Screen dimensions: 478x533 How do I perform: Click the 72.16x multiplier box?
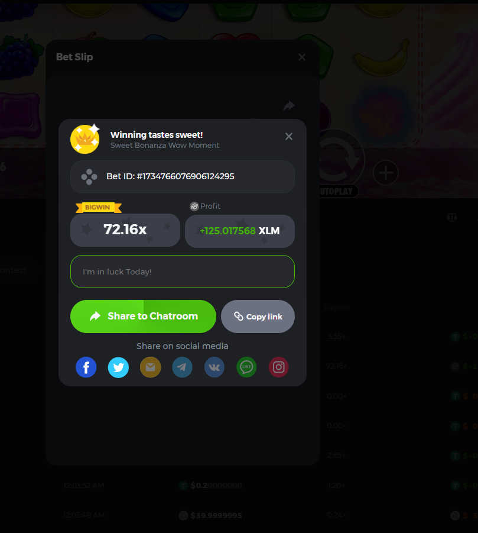point(125,230)
